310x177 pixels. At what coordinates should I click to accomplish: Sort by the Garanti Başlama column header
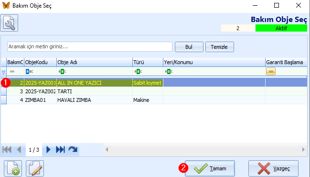point(286,62)
